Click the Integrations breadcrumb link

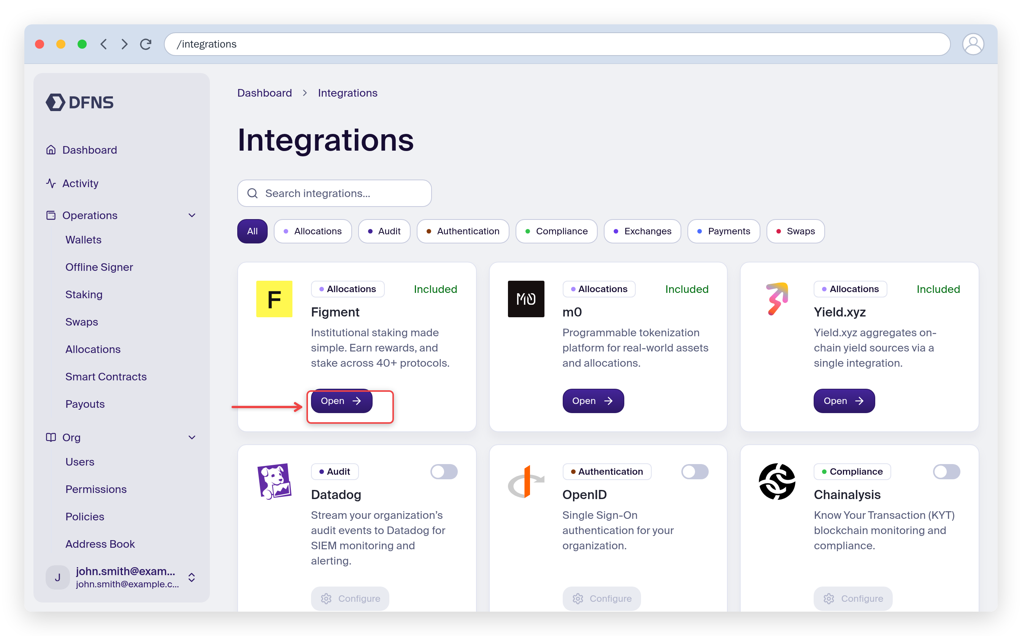(x=347, y=93)
